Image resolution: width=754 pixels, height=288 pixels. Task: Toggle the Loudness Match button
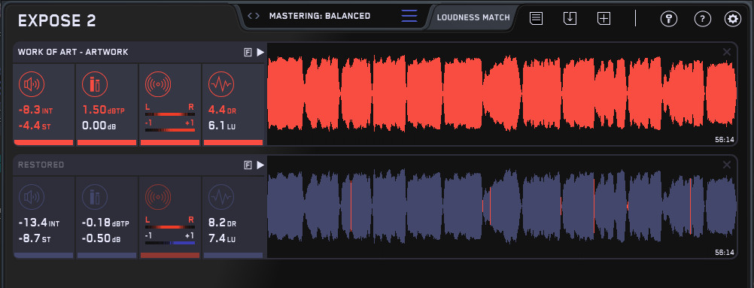[473, 18]
